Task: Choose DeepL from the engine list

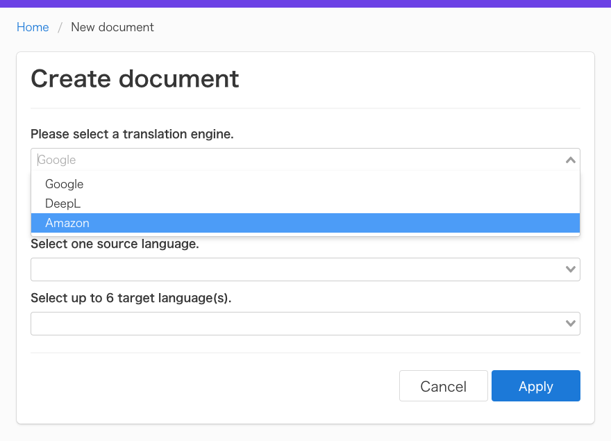Action: pos(305,203)
